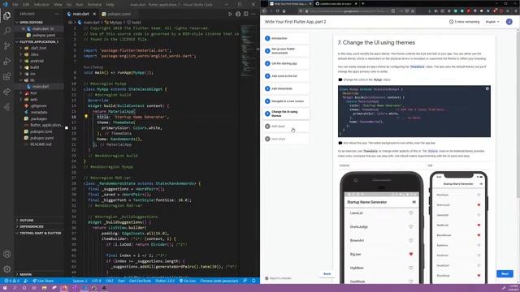The image size is (520, 292).
Task: Click Live Share in the status bar
Action: (43, 281)
